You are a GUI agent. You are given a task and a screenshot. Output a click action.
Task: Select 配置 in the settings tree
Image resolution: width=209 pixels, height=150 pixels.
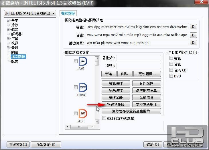[x=15, y=61]
